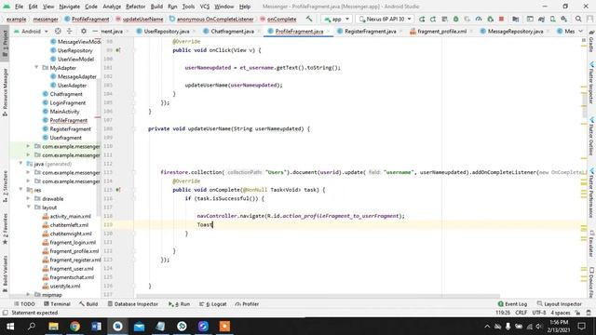Open the AVD Manager phone icon
Image resolution: width=596 pixels, height=335 pixels.
552,19
